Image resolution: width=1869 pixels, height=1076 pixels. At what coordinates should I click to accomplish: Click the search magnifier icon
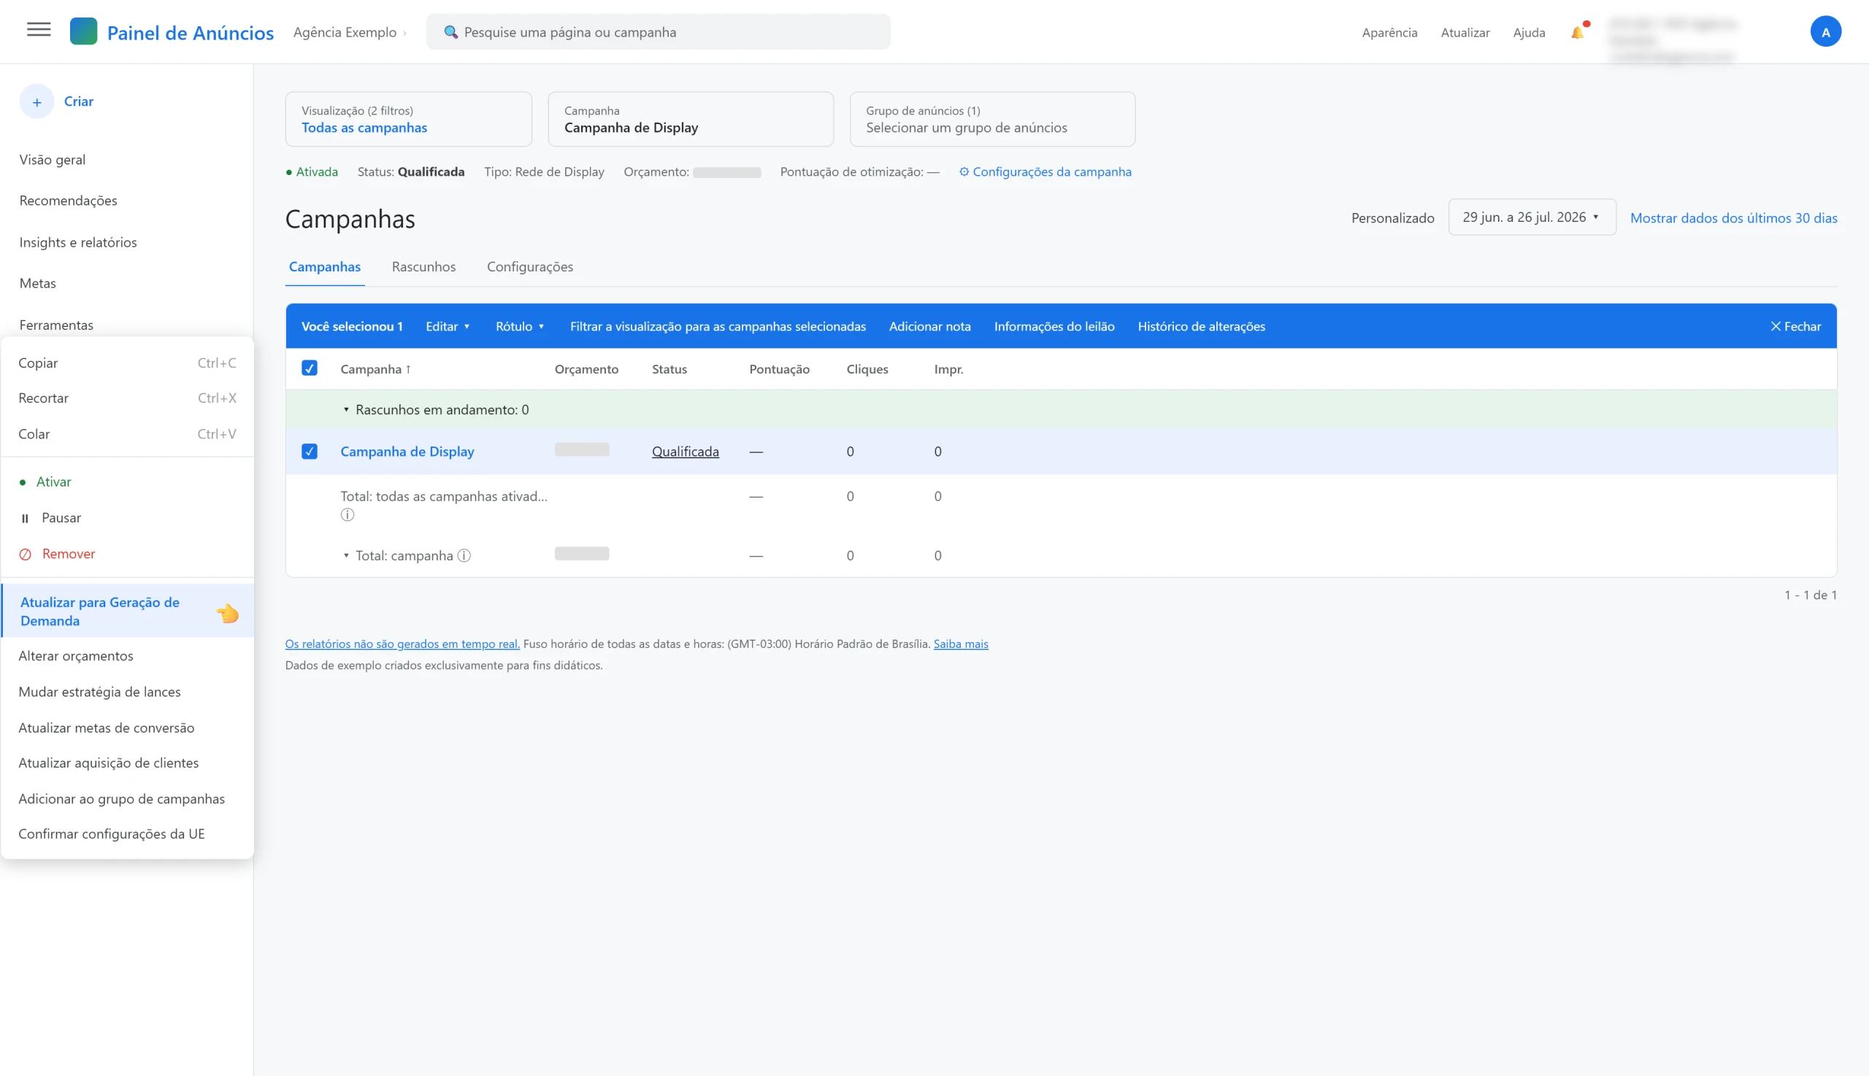[x=450, y=32]
